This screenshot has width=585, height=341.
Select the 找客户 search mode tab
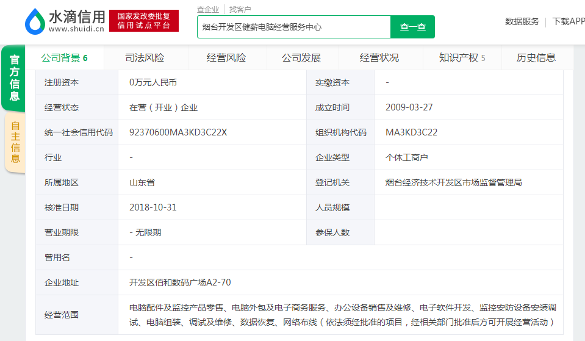[x=240, y=9]
